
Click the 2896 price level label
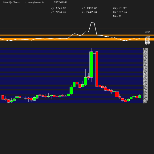148,32
